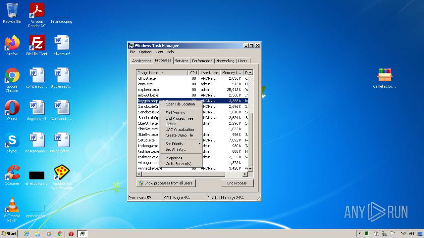
Task: Click the process list scroll-up arrow
Action: coord(250,72)
